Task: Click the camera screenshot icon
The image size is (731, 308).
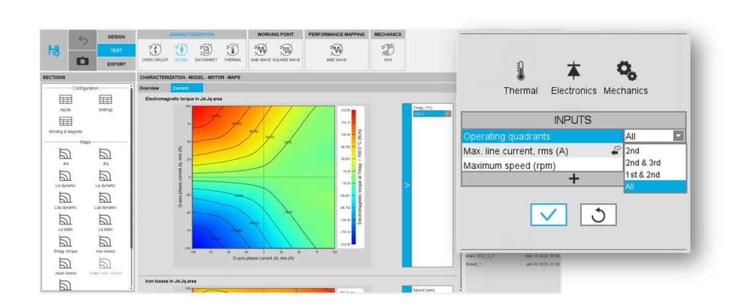Action: pos(82,61)
